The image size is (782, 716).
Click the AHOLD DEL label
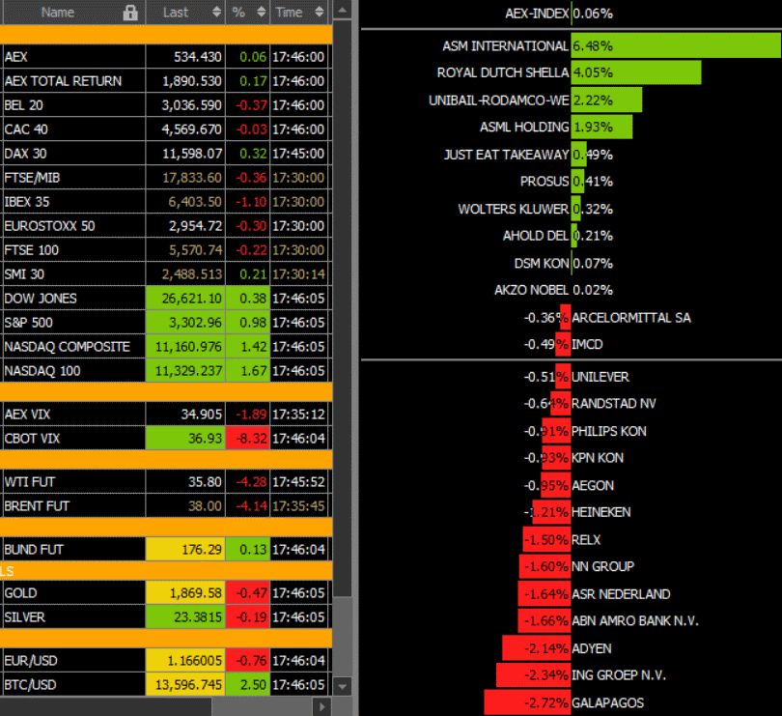click(x=536, y=236)
